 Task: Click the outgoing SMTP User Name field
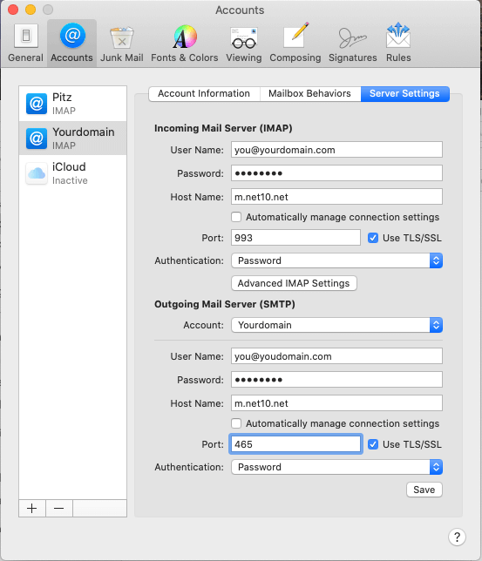(336, 356)
